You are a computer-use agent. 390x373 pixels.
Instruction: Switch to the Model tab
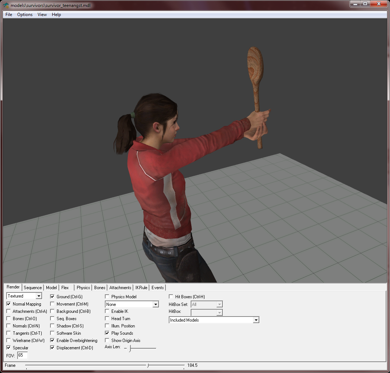click(x=51, y=288)
